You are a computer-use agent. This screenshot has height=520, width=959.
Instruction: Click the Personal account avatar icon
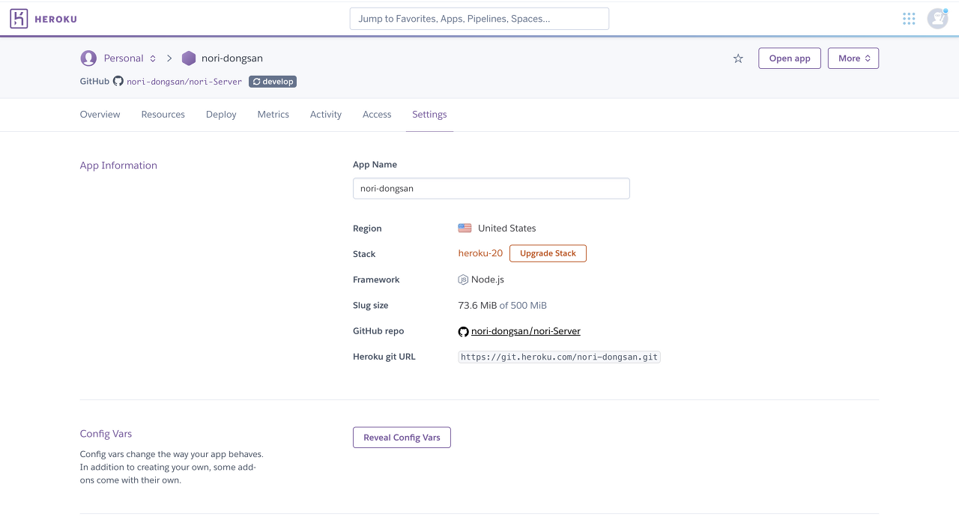[x=88, y=58]
